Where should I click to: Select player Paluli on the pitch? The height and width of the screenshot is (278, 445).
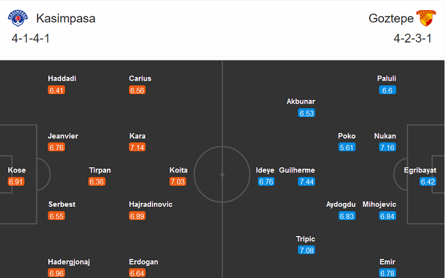click(387, 78)
